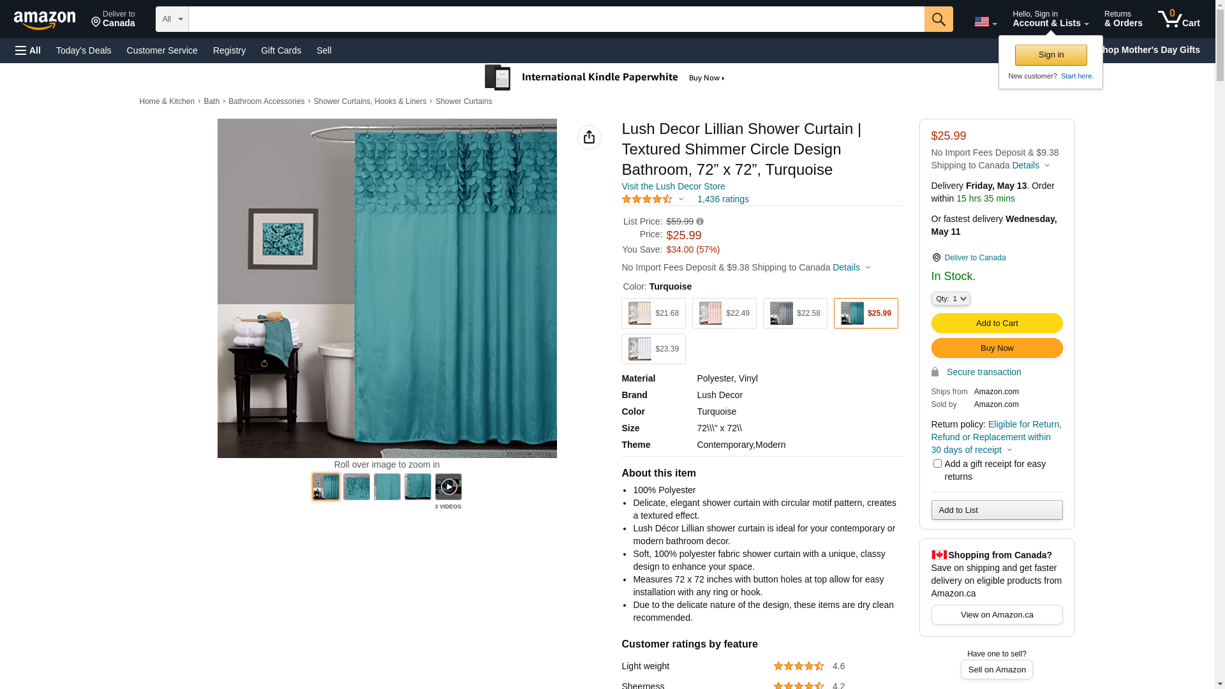Open Today's Deals in navigation bar
The width and height of the screenshot is (1225, 689).
pyautogui.click(x=84, y=50)
